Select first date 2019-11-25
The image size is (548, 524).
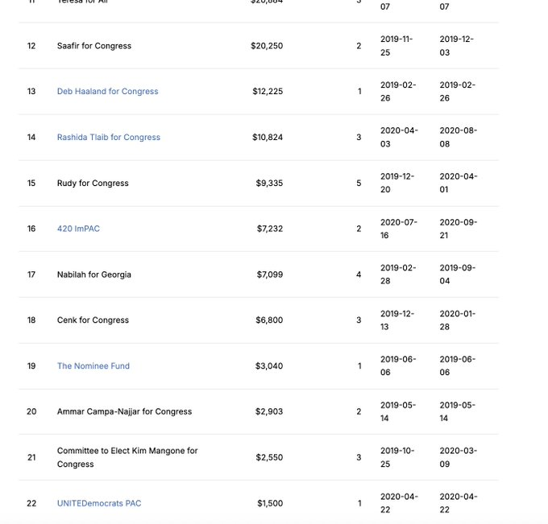(397, 46)
